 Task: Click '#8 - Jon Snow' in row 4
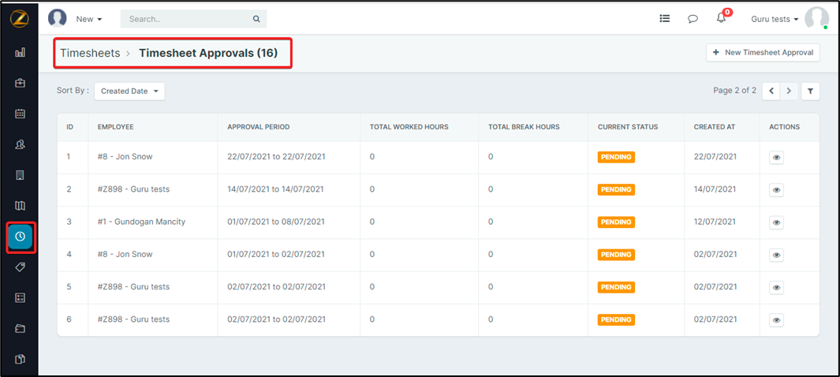click(x=125, y=255)
